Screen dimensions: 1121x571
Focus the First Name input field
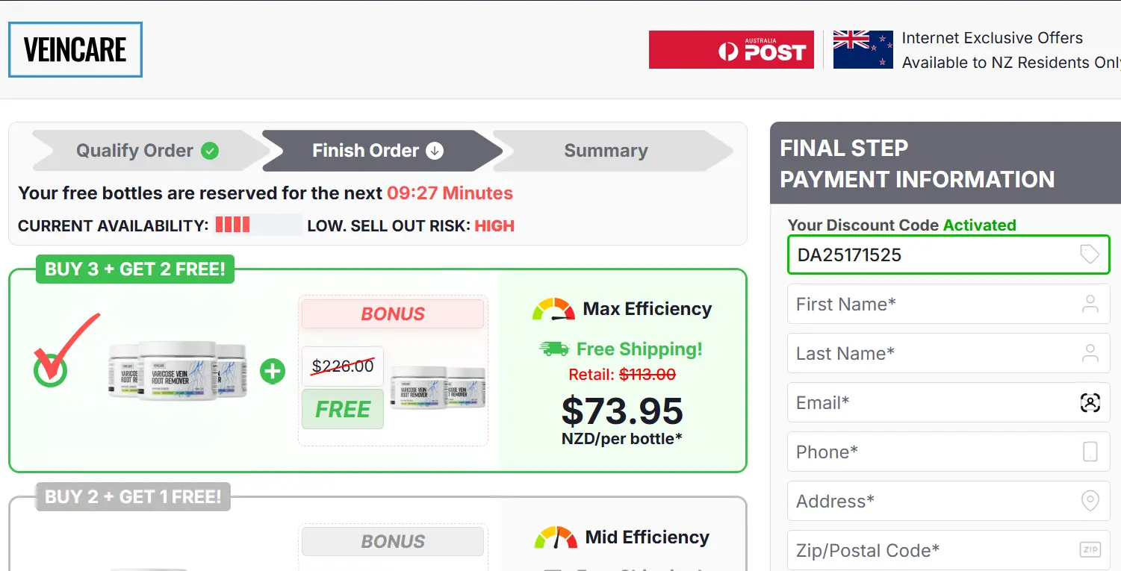[934, 305]
